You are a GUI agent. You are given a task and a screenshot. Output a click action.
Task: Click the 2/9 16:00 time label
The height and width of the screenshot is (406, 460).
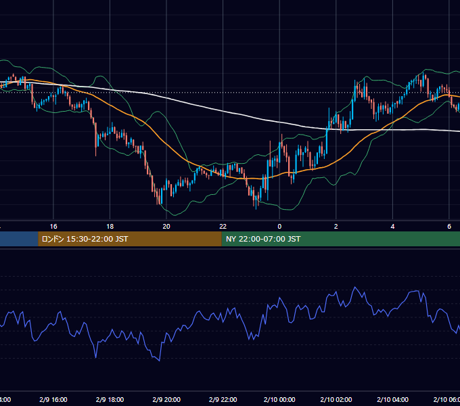[53, 399]
